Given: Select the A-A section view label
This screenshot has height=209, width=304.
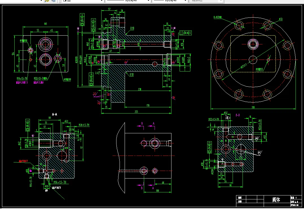Looking at the screenshot, I should [54, 114].
